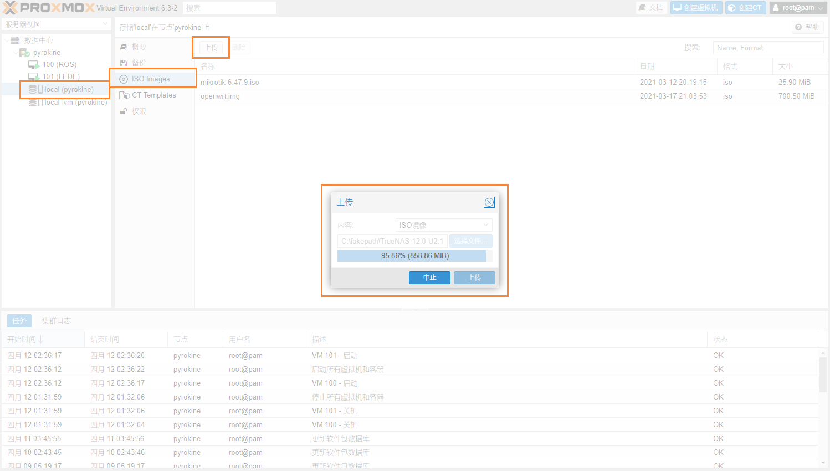Viewport: 830px width, 471px height.
Task: Click the TrueNAS file path field
Action: pyautogui.click(x=392, y=241)
